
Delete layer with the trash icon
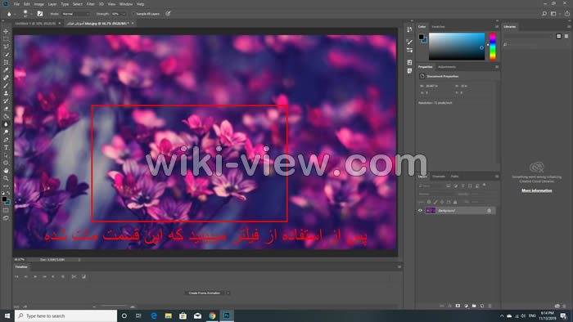pos(490,306)
